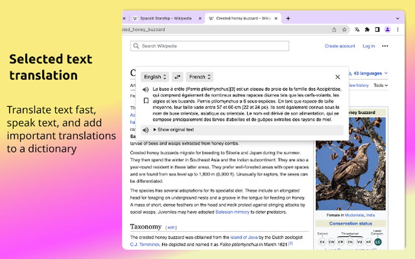Open the English source language dropdown

155,77
